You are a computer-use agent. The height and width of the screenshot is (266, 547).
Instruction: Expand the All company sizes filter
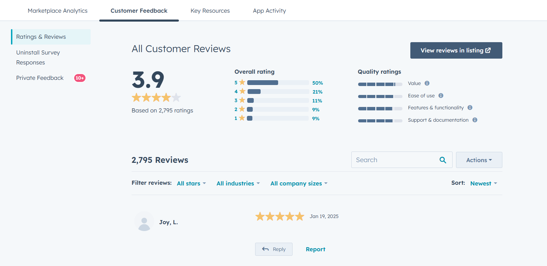click(x=299, y=183)
